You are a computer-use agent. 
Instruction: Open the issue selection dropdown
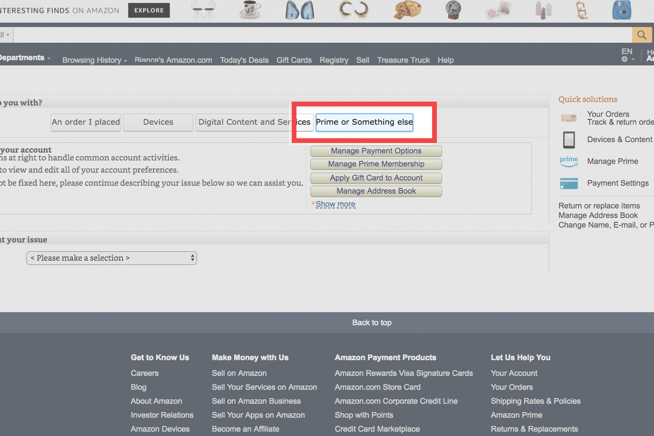coord(111,258)
